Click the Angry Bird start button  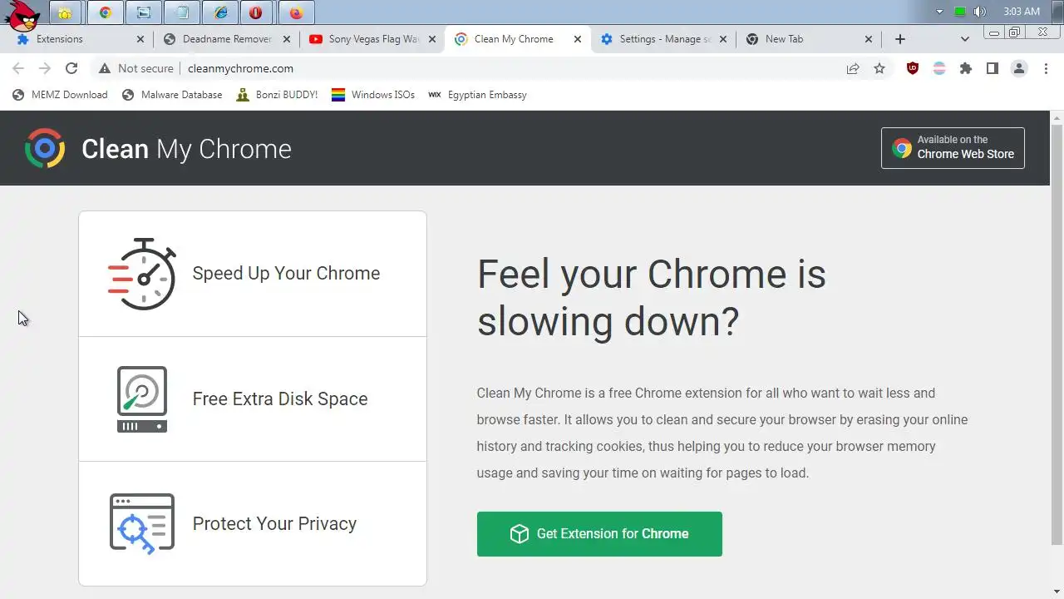point(22,14)
